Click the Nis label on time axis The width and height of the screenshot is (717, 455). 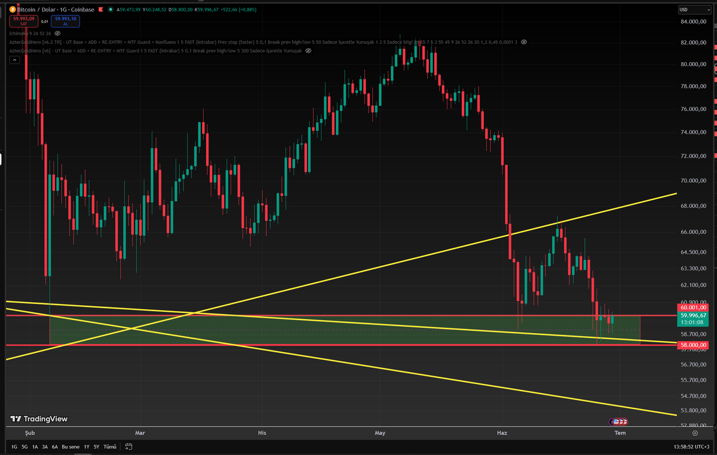point(261,433)
